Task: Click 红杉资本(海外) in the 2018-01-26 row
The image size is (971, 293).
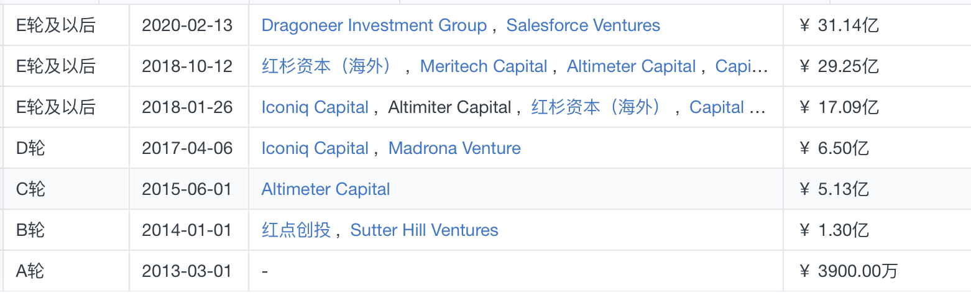Action: (x=598, y=107)
